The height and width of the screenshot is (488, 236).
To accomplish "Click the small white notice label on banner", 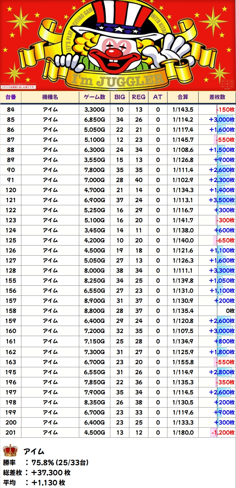I will (x=18, y=87).
